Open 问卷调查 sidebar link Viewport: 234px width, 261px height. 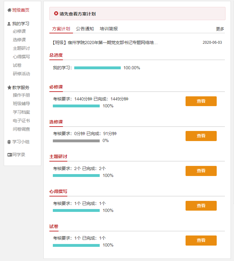coord(21,129)
